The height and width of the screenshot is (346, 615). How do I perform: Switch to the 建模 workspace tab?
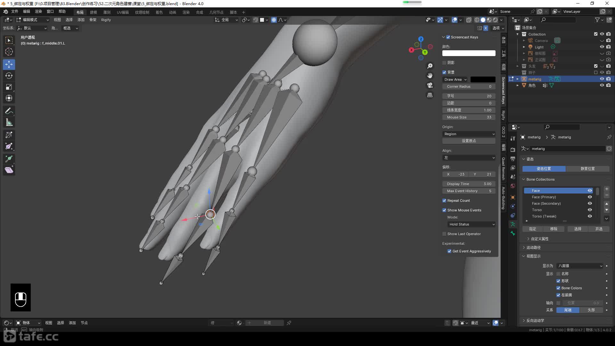click(x=94, y=12)
